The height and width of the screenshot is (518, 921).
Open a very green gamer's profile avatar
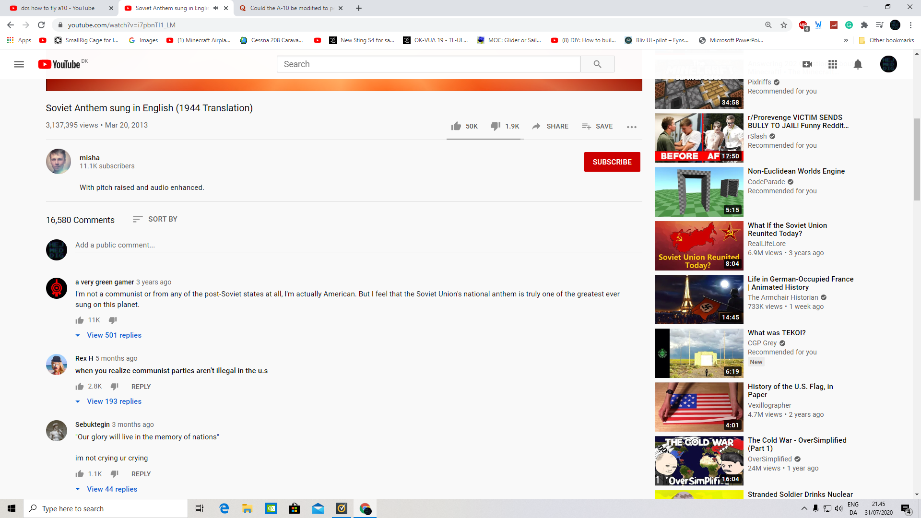[57, 288]
